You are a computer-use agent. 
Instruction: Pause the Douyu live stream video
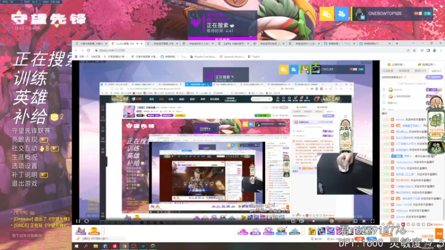[x=78, y=221]
